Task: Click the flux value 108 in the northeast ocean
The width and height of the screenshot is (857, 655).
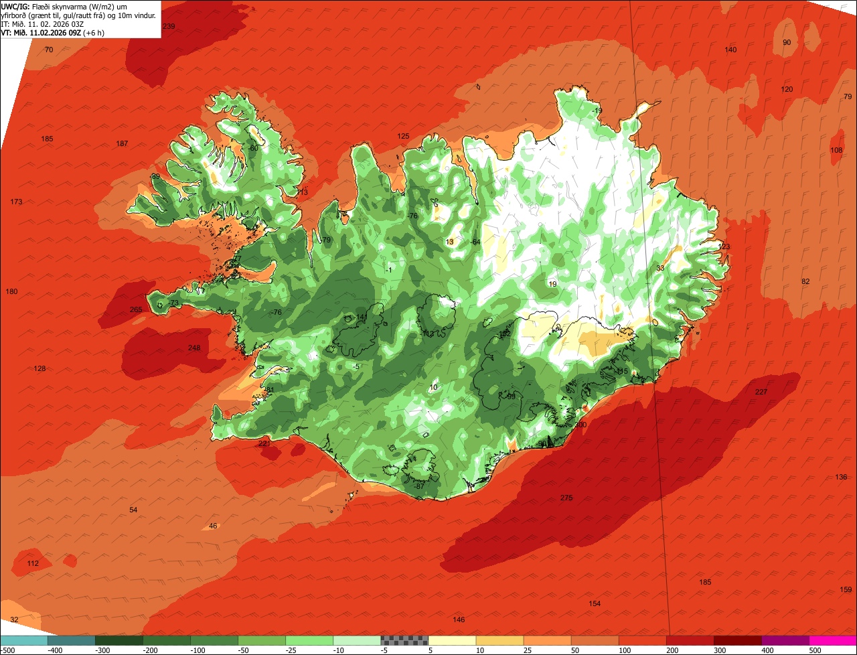Action: (x=836, y=150)
